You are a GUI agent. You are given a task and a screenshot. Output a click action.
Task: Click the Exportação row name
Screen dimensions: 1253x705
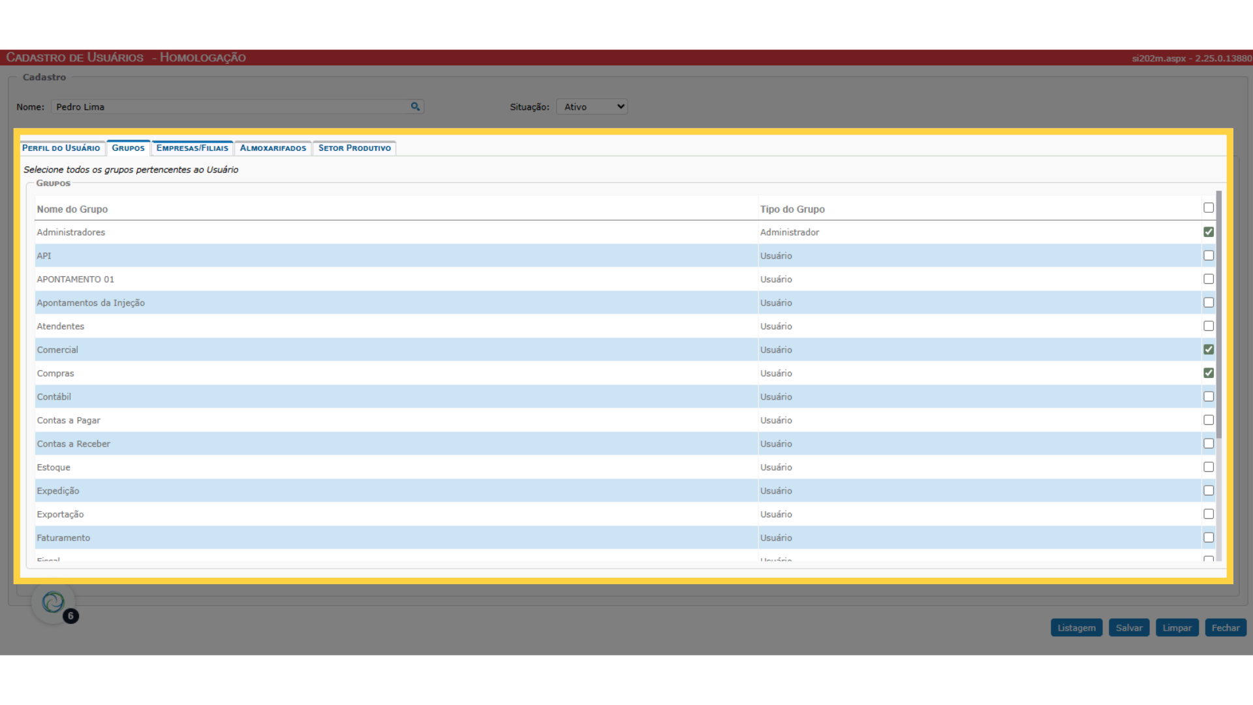tap(60, 514)
